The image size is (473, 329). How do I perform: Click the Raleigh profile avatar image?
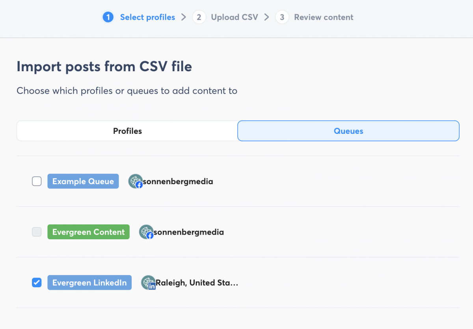(x=147, y=282)
